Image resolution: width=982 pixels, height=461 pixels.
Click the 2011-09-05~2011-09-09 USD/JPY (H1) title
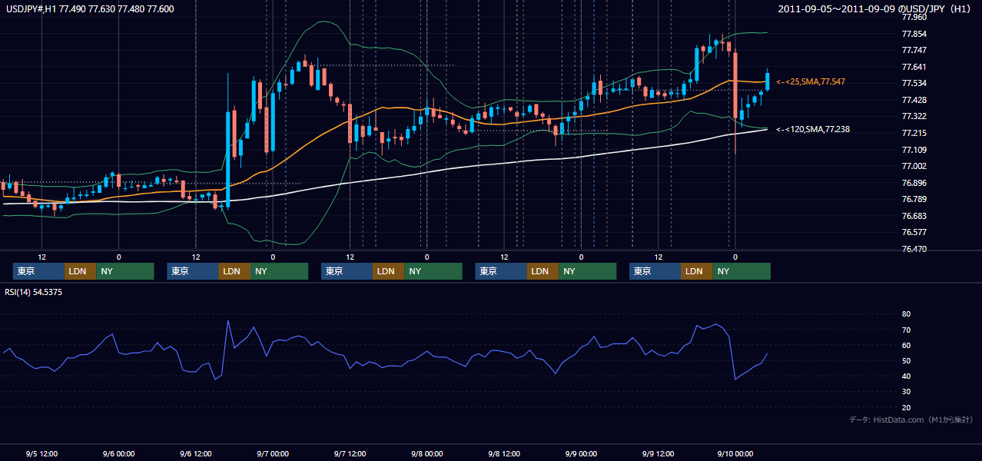click(x=874, y=8)
